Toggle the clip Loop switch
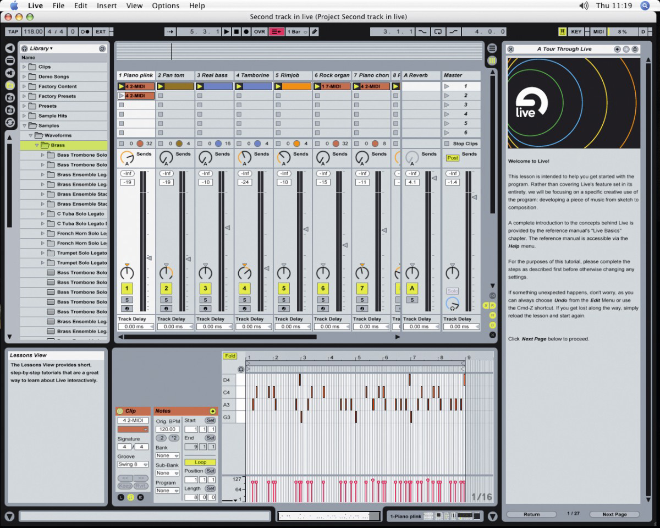660x528 pixels. tap(200, 462)
